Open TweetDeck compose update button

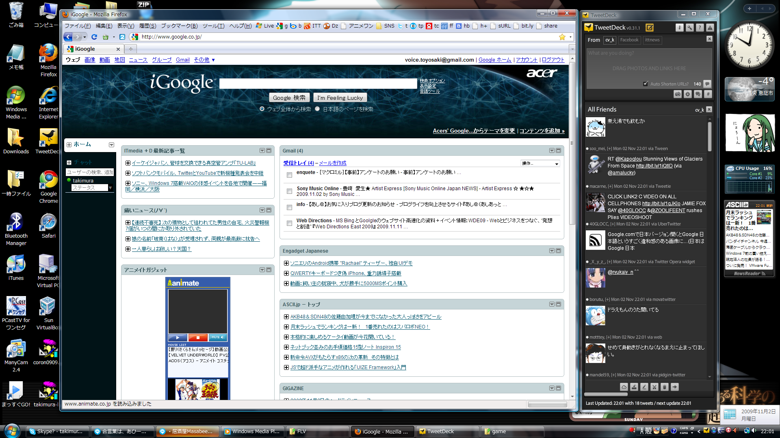650,28
